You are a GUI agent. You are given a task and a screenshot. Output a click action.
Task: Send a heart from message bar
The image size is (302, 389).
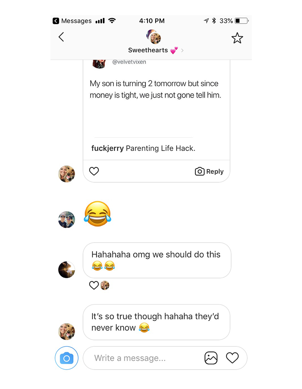[x=232, y=358]
